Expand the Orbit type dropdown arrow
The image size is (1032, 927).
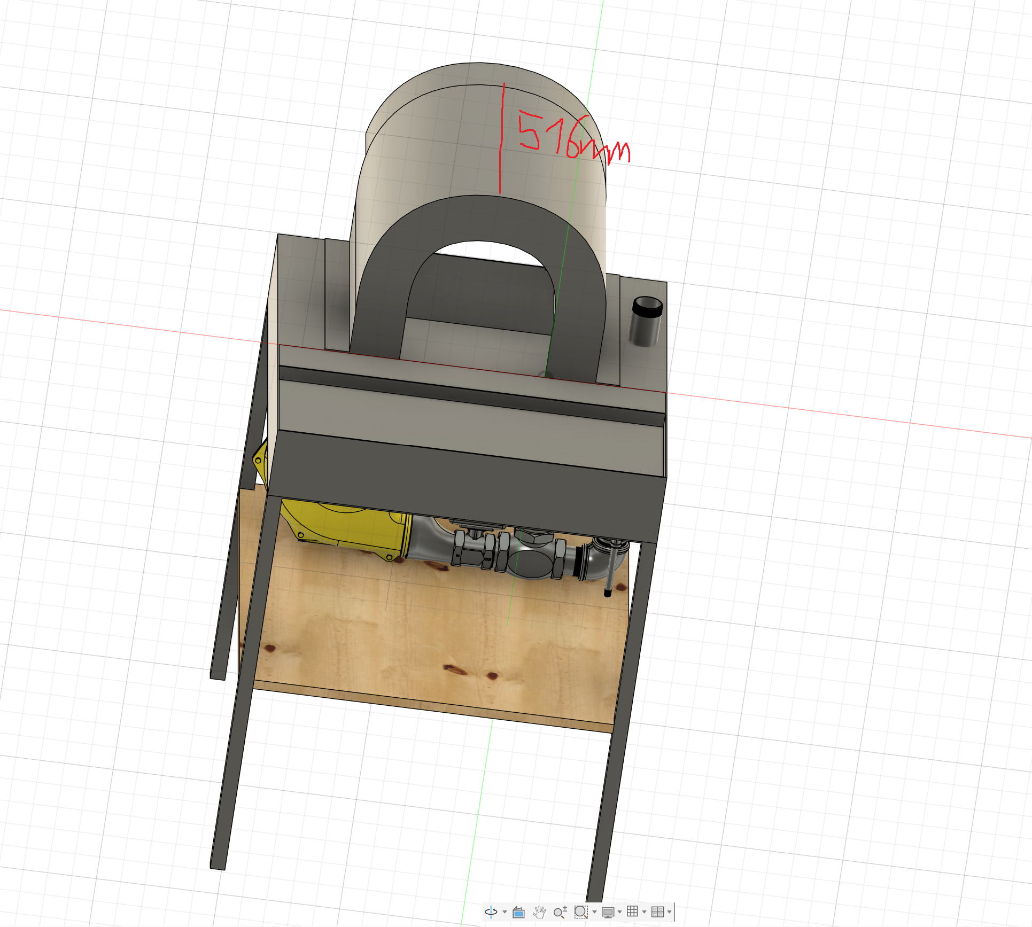coord(505,912)
